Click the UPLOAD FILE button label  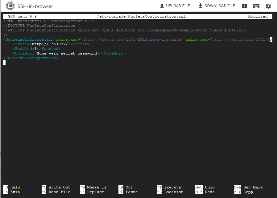tap(178, 6)
